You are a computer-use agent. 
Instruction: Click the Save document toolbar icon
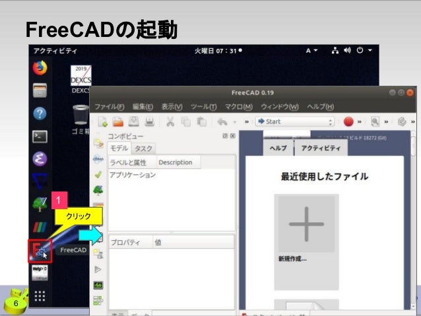133,121
